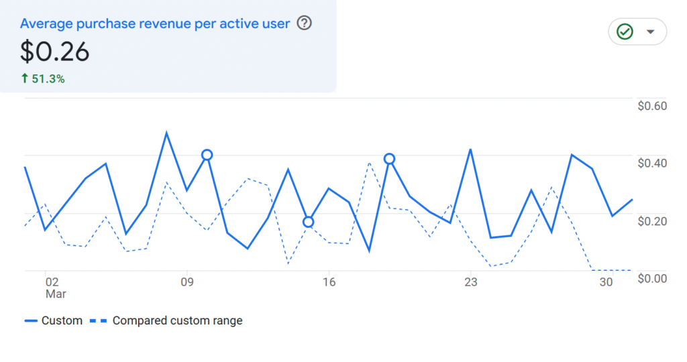Click the help question mark icon
Viewport: 687px width, 362px height.
click(305, 23)
